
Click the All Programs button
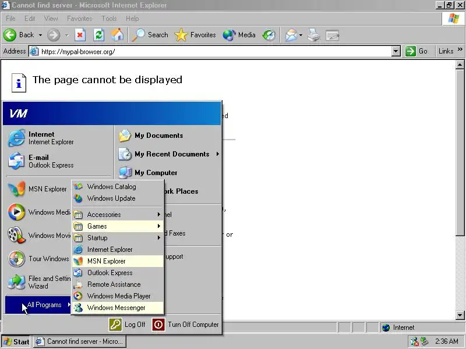coord(38,305)
